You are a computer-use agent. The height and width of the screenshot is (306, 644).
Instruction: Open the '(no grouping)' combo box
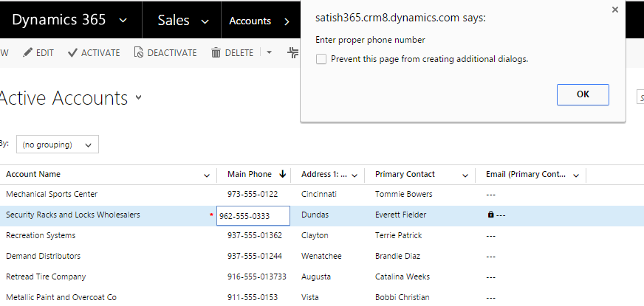57,145
